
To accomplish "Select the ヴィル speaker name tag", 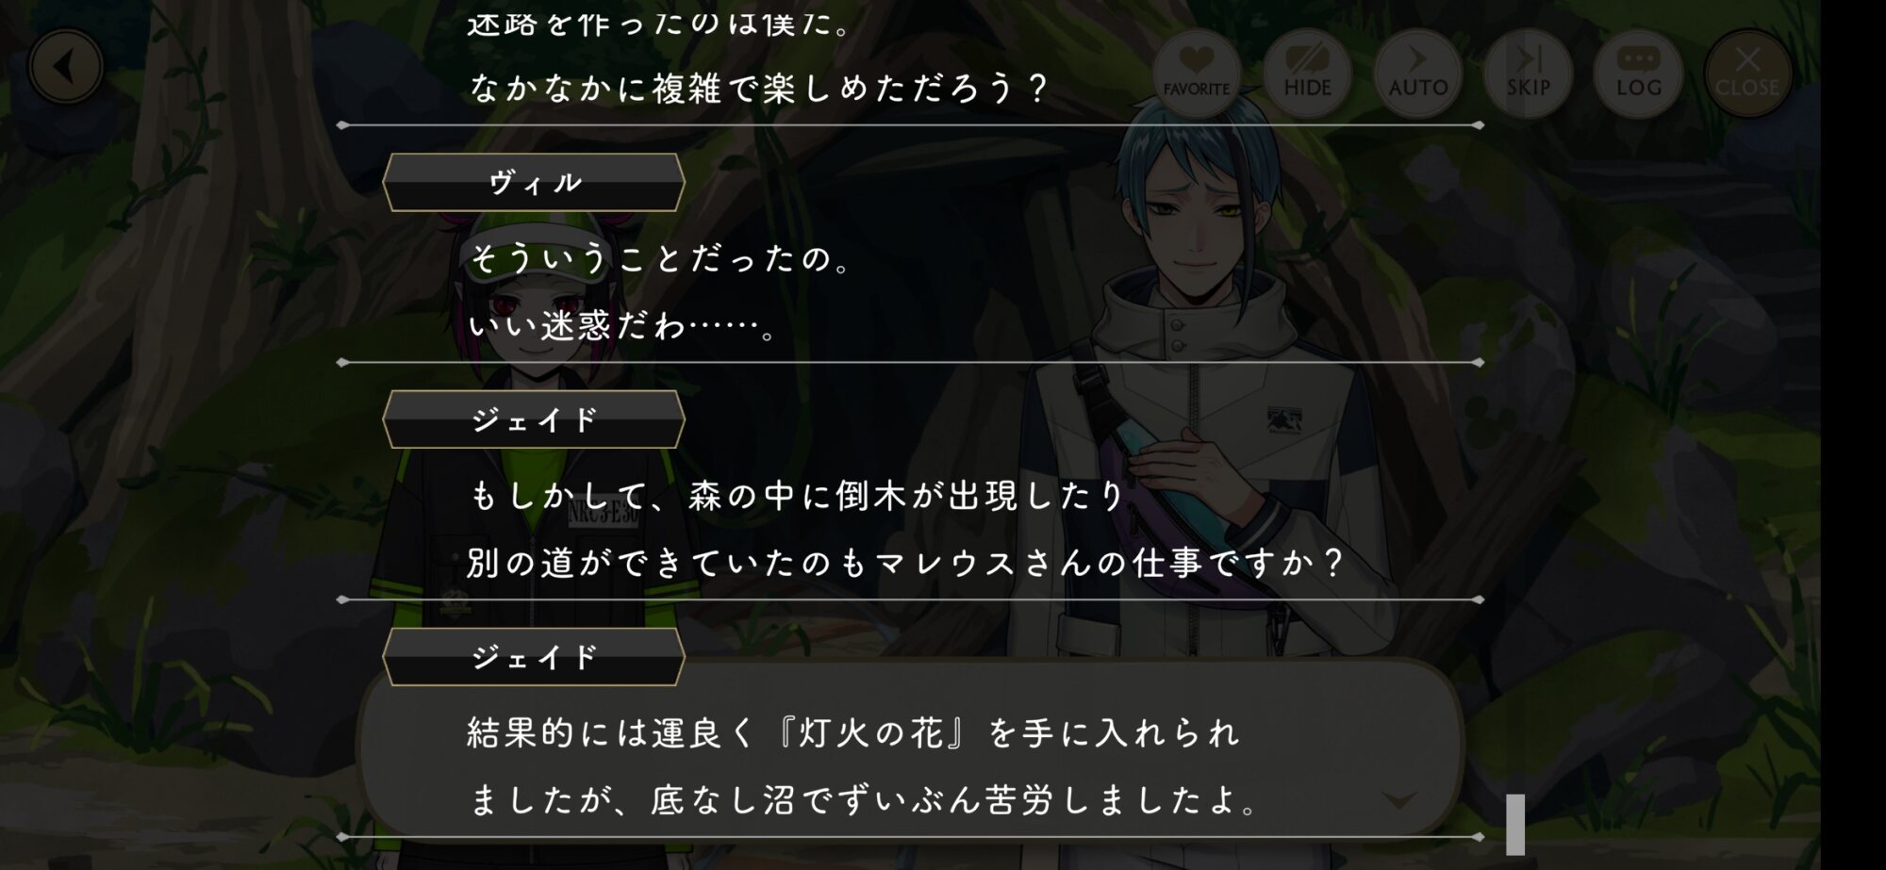I will (x=534, y=182).
